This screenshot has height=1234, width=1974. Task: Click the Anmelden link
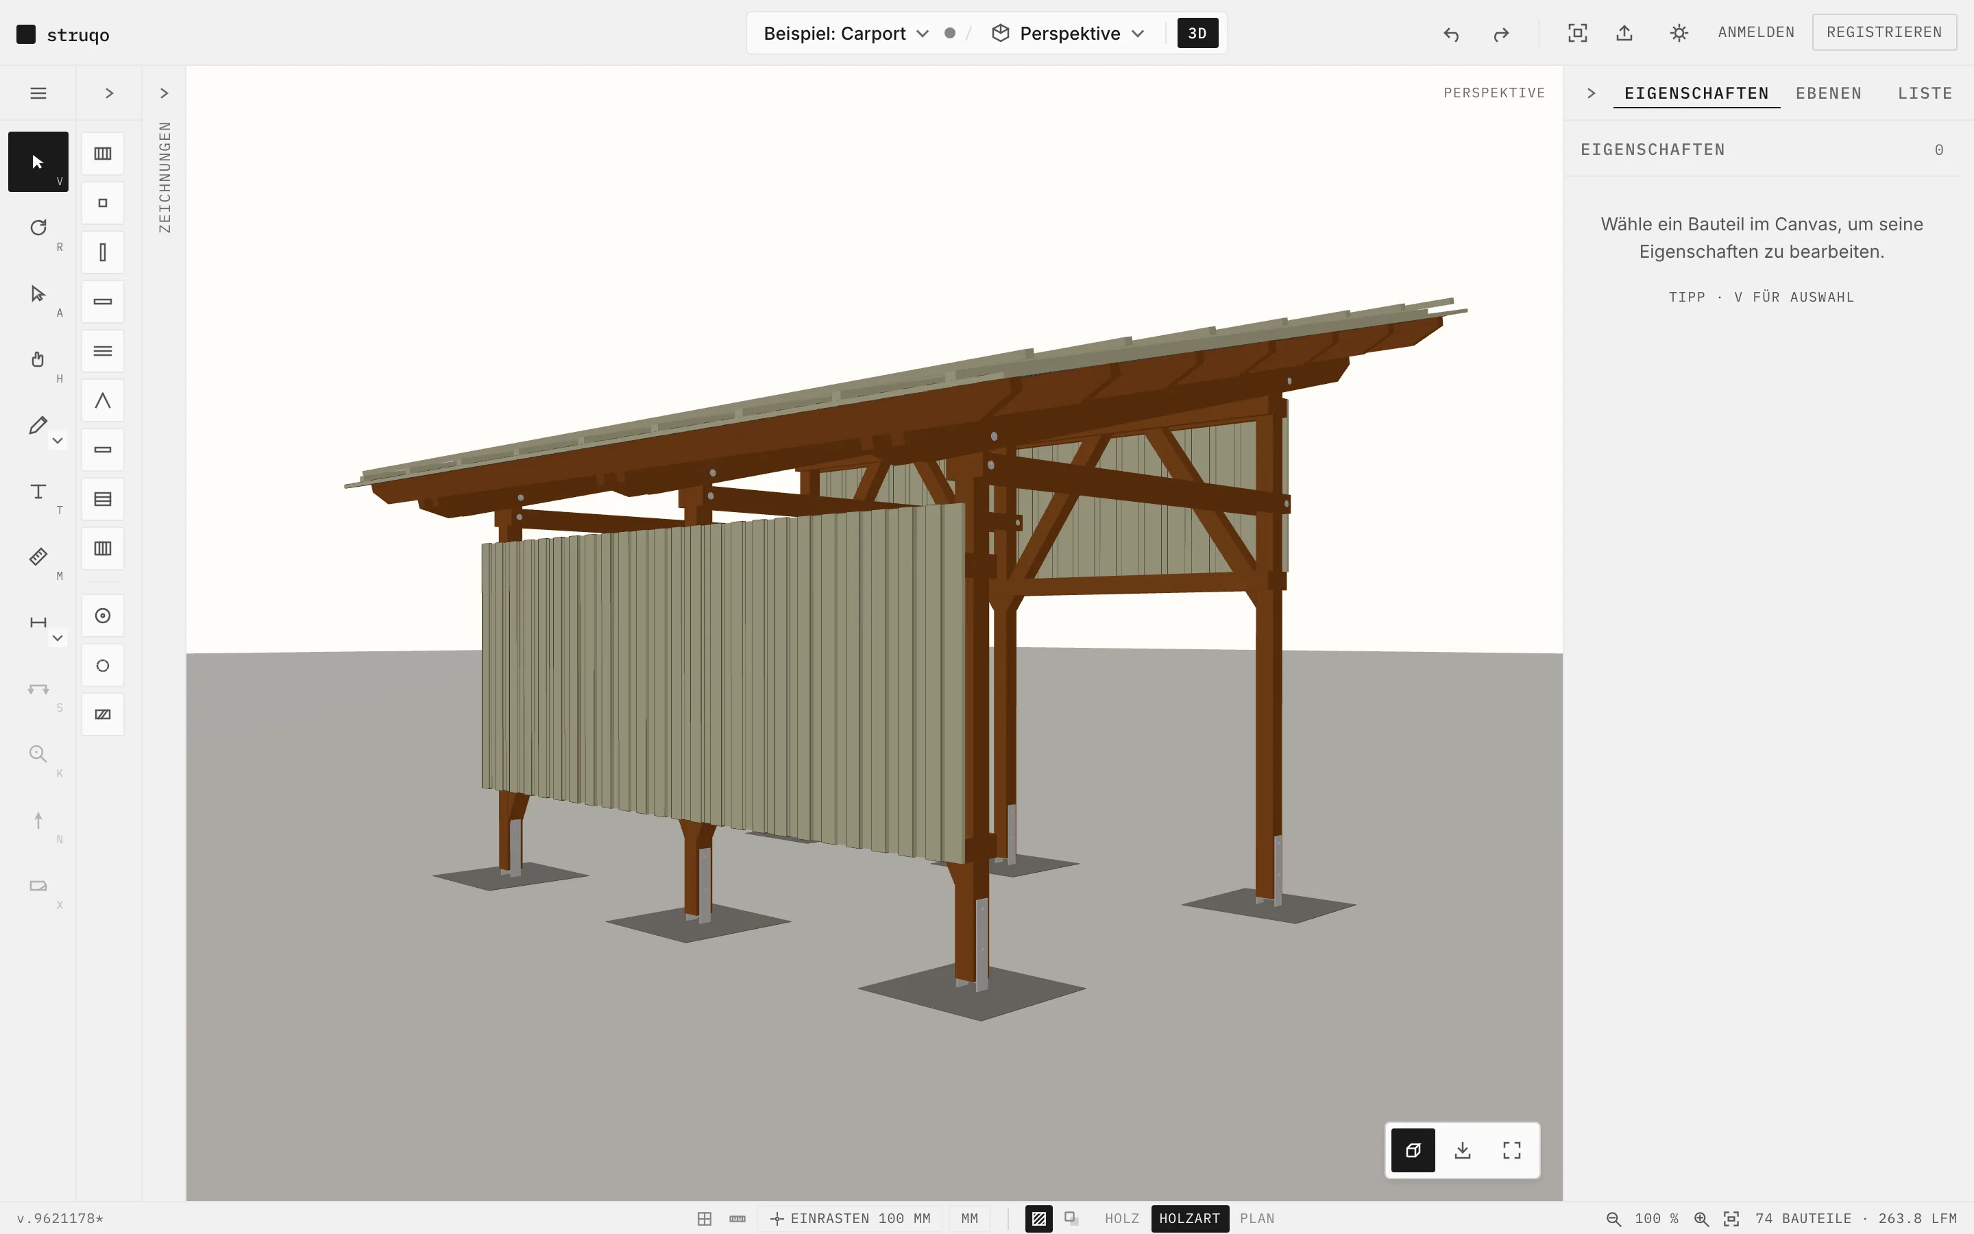(x=1756, y=32)
